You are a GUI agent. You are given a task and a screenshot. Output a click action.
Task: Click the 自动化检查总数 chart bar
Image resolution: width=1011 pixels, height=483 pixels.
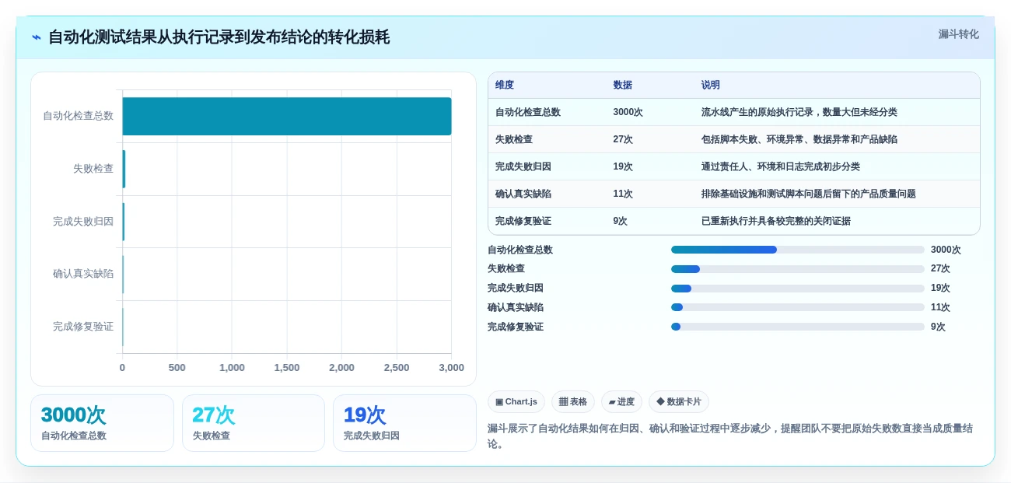287,116
